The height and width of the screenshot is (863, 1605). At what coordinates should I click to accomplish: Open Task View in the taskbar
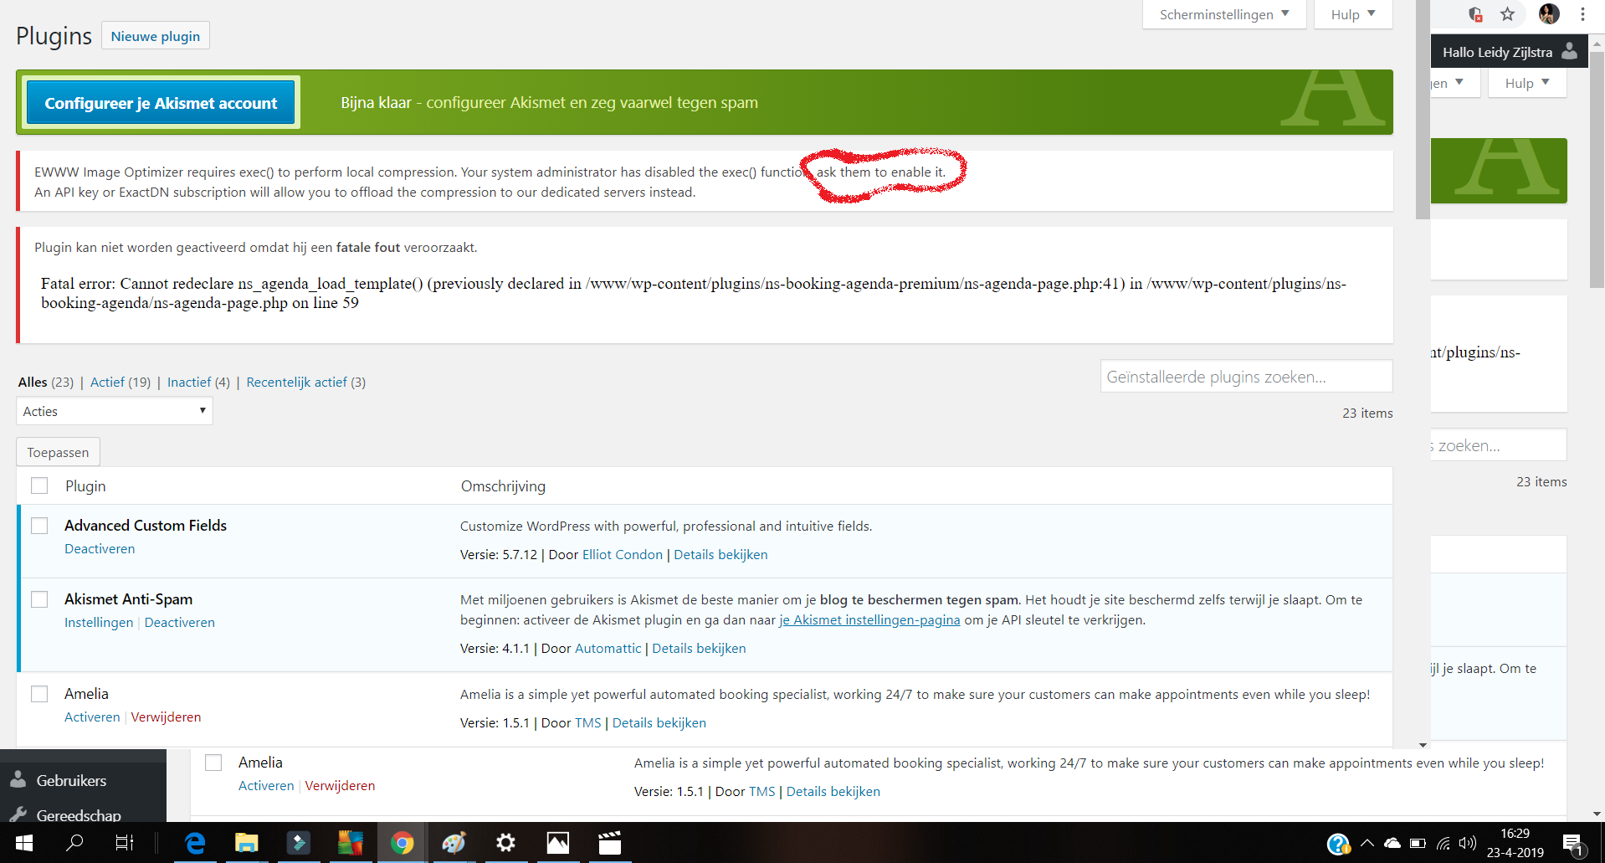[124, 843]
